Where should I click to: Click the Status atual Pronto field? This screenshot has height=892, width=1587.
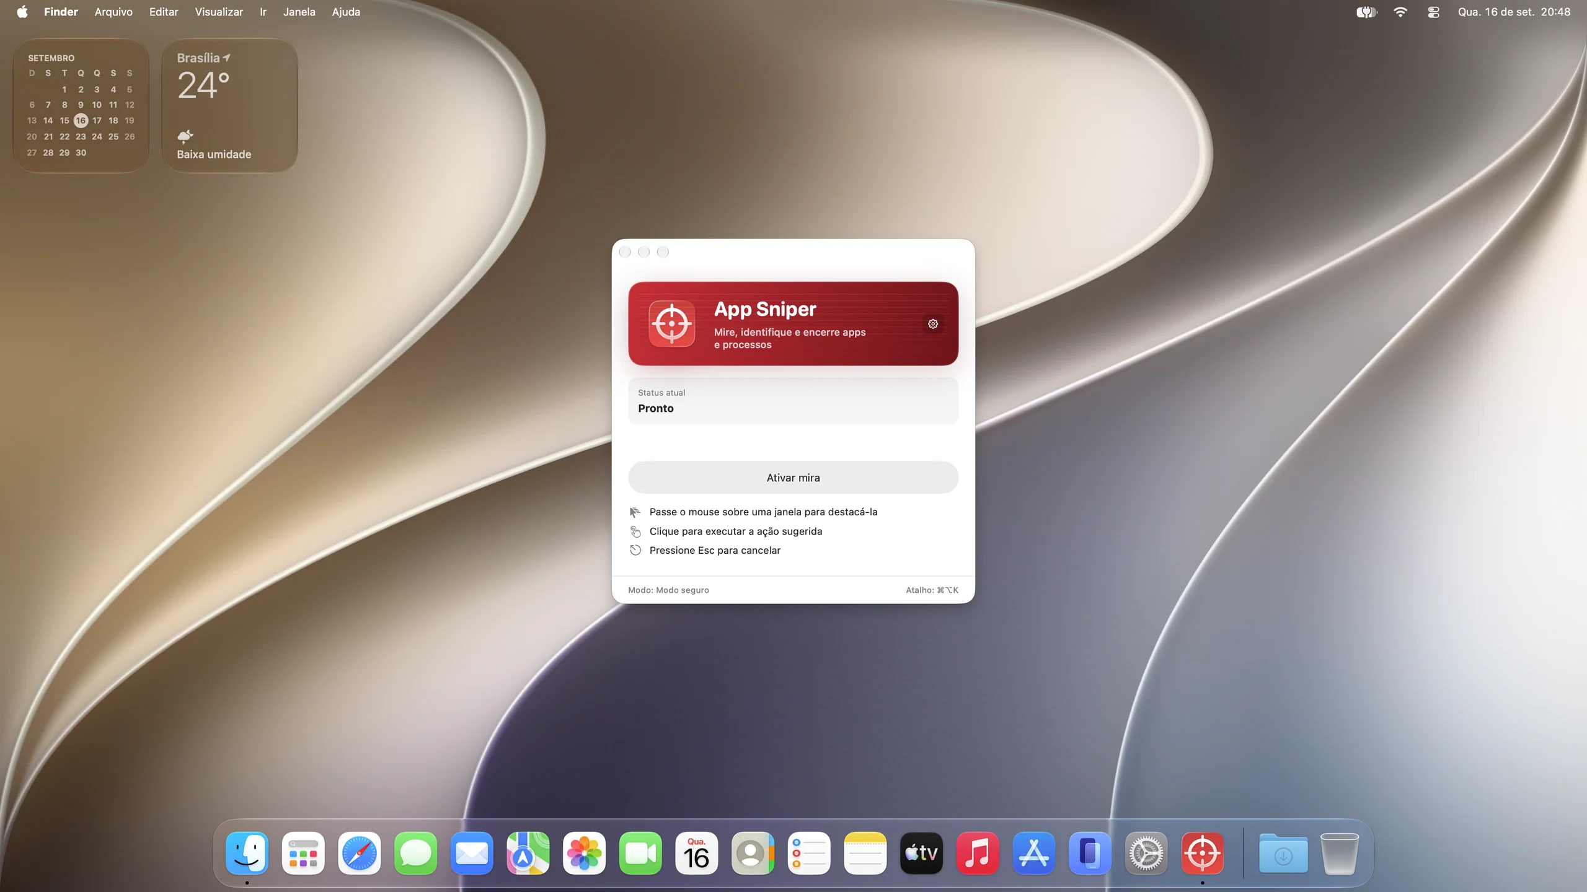pos(793,401)
